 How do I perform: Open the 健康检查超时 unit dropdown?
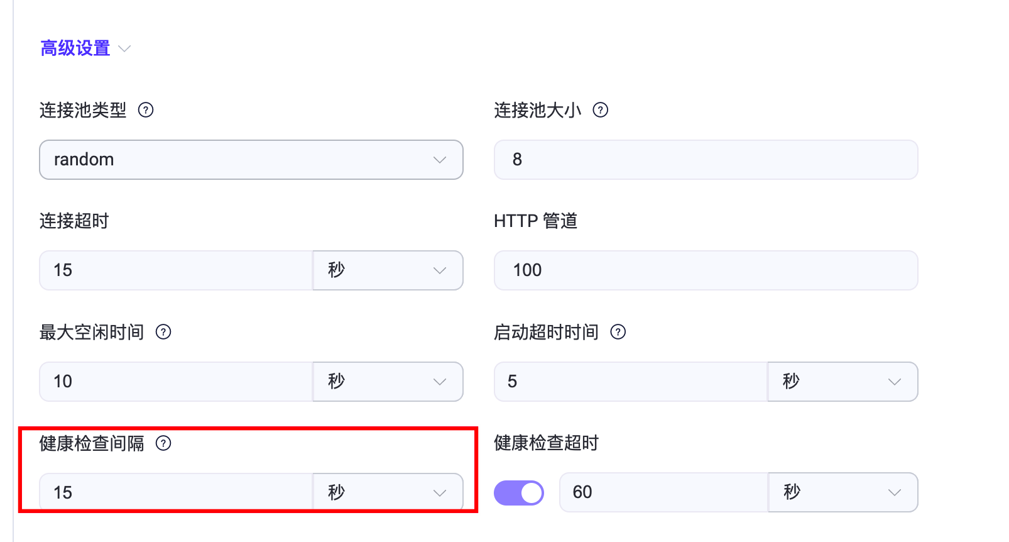coord(843,492)
